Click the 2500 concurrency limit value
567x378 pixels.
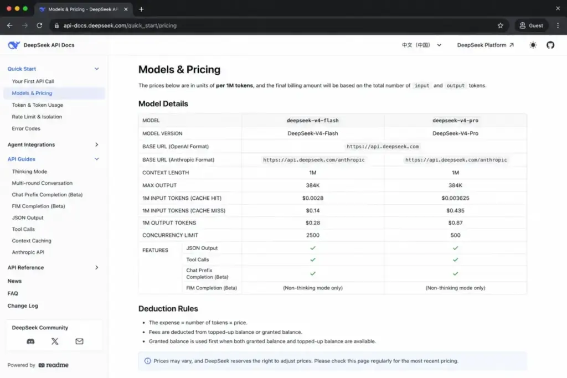313,235
